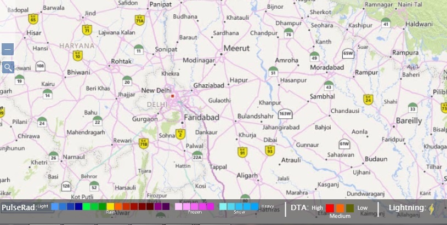The height and width of the screenshot is (225, 447).
Task: Select the HARYANA state label
Action: point(77,46)
